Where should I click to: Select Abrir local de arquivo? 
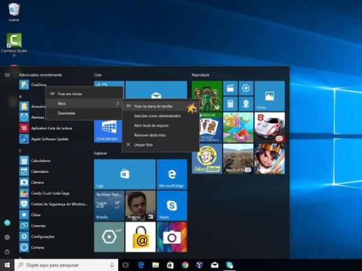pos(161,125)
